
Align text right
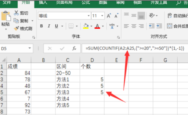click(141, 26)
